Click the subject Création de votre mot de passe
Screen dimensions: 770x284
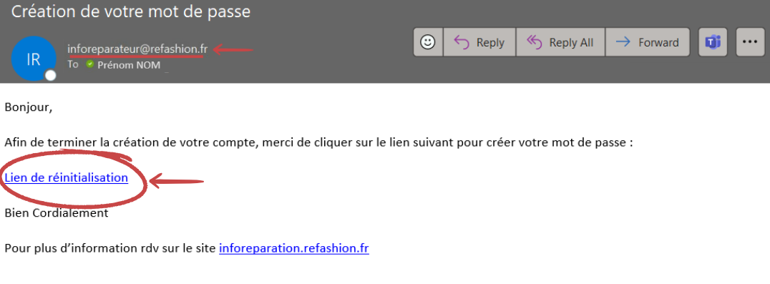131,11
